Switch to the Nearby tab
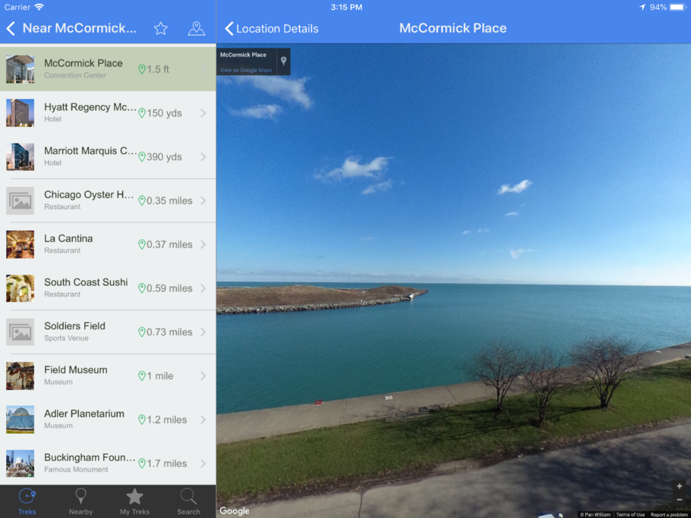Screen dimensions: 691x518 (x=81, y=501)
